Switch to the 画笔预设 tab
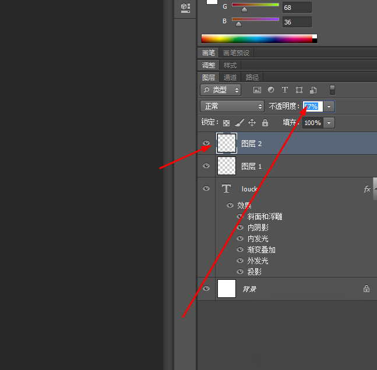377x370 pixels. [x=236, y=53]
